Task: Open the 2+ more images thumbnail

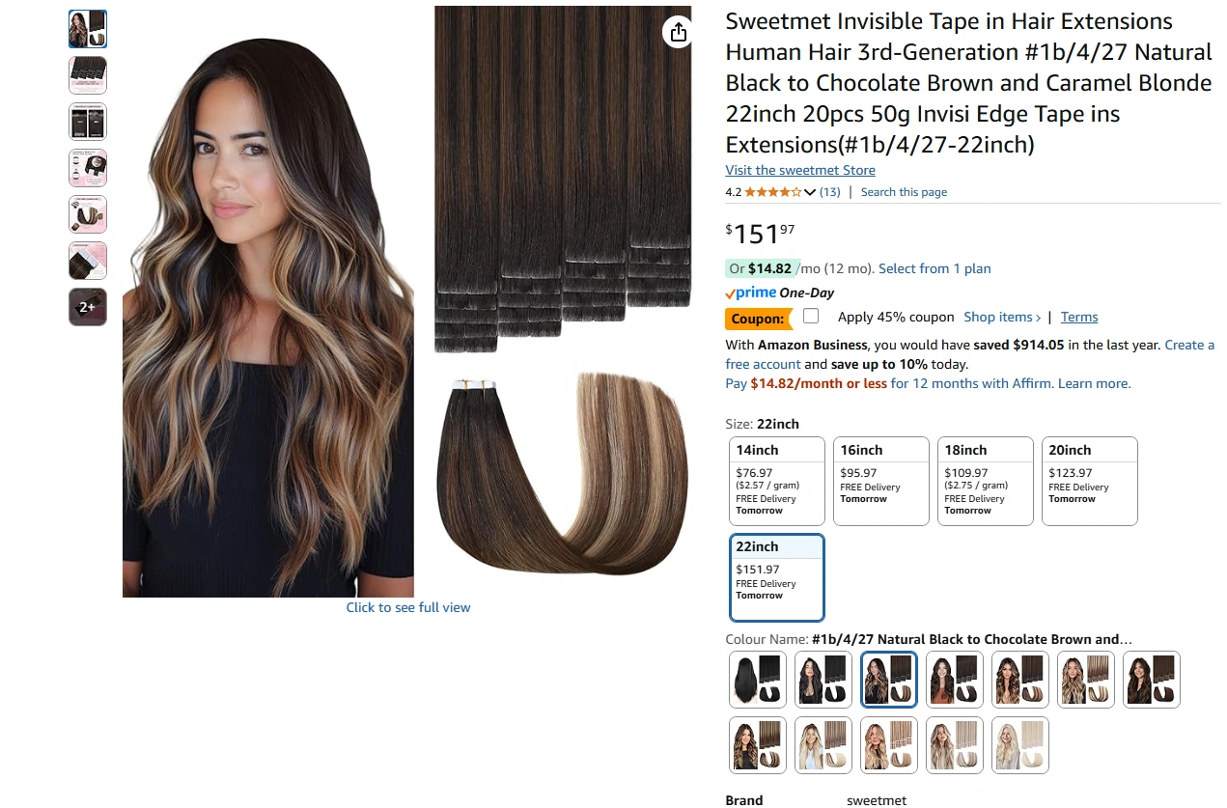Action: [87, 307]
